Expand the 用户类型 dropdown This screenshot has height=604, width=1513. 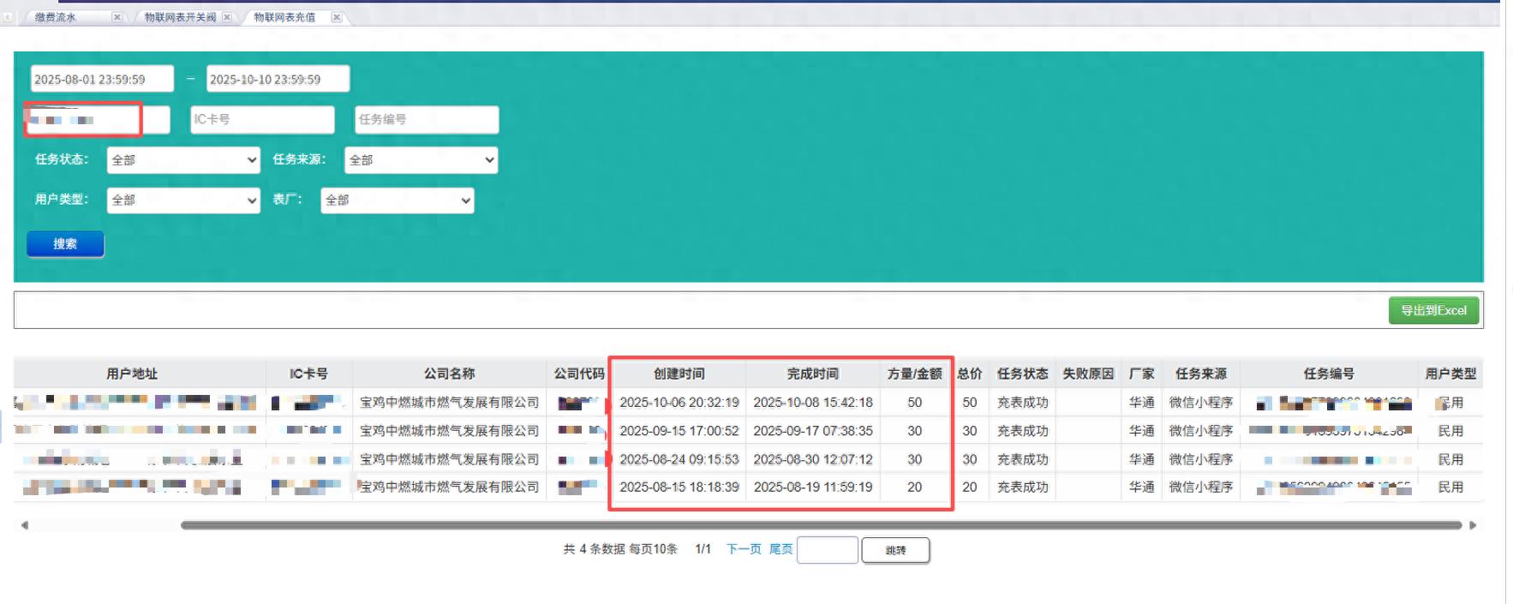tap(183, 200)
